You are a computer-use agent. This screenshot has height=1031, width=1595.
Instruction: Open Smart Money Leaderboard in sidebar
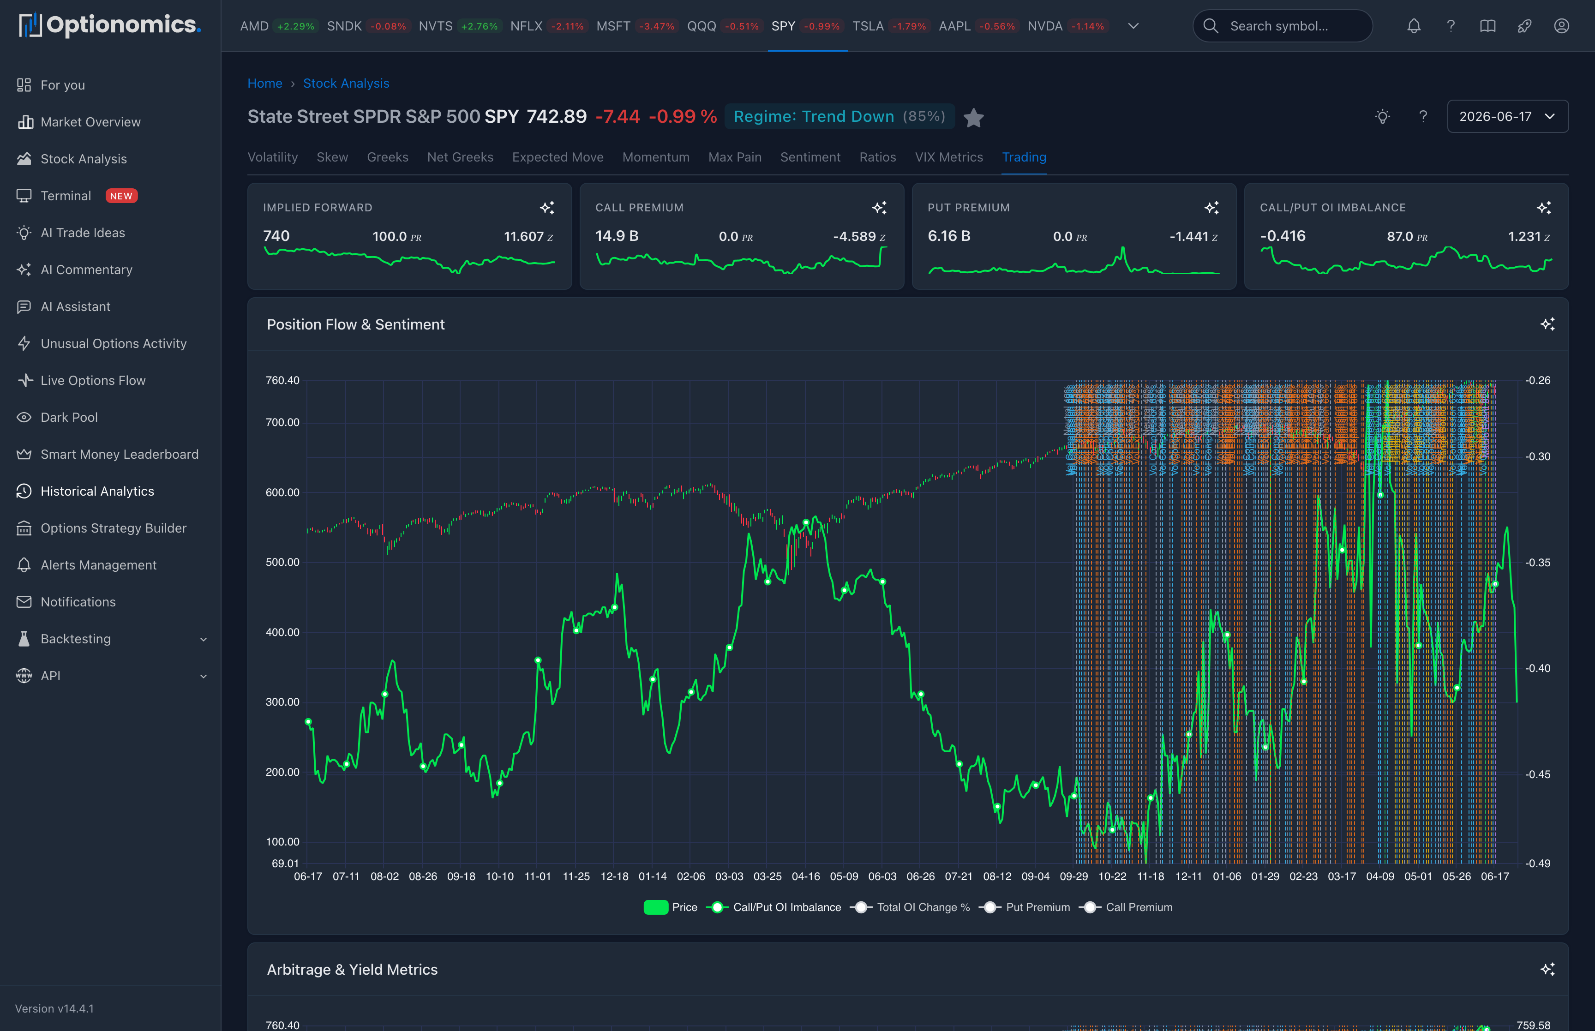click(110, 454)
